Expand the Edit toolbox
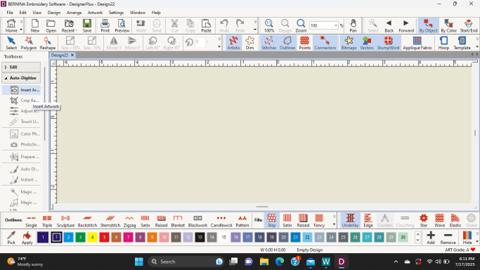480x270 pixels. (21, 67)
